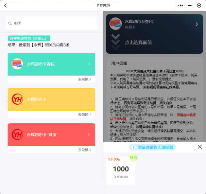206x194 pixels.
Task: Click the 卡券兑换 page title
Action: tap(103, 5)
